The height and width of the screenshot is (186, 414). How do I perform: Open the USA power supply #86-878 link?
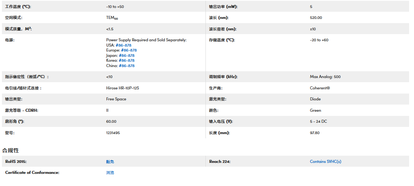(x=123, y=45)
